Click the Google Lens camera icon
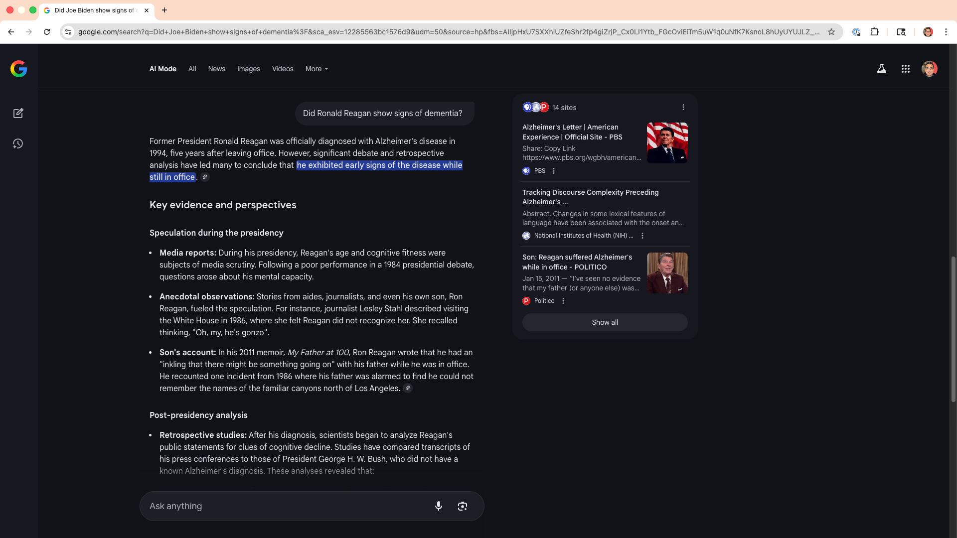The width and height of the screenshot is (957, 538). pyautogui.click(x=462, y=506)
